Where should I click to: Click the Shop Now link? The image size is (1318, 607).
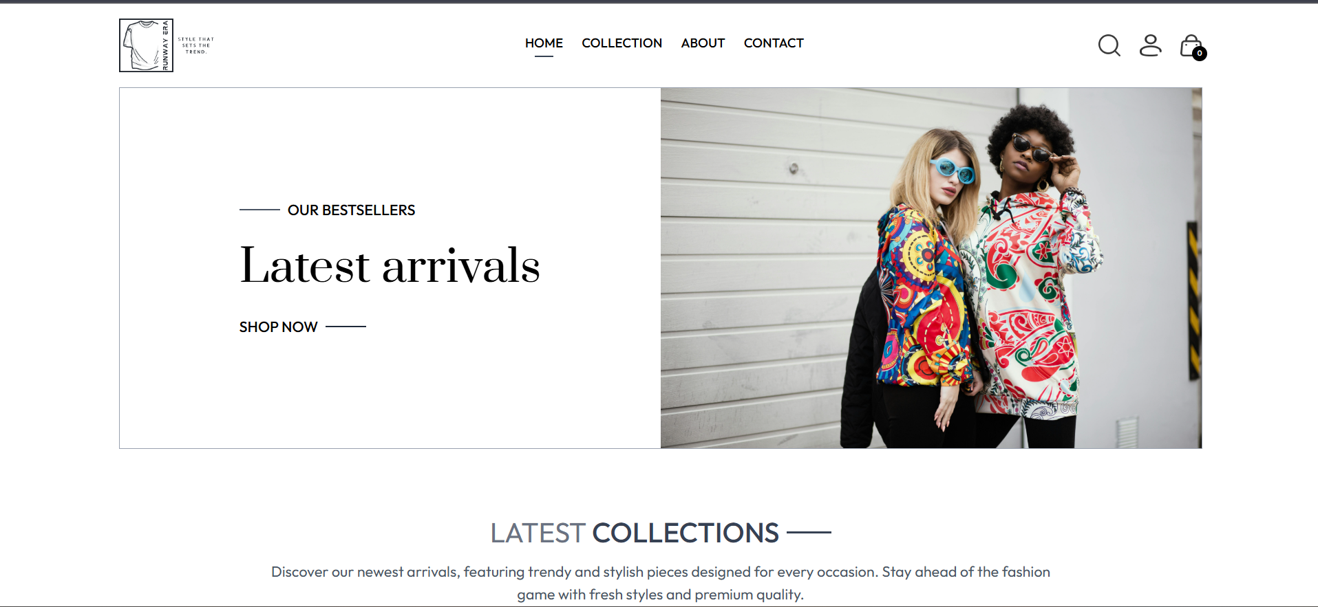point(278,327)
